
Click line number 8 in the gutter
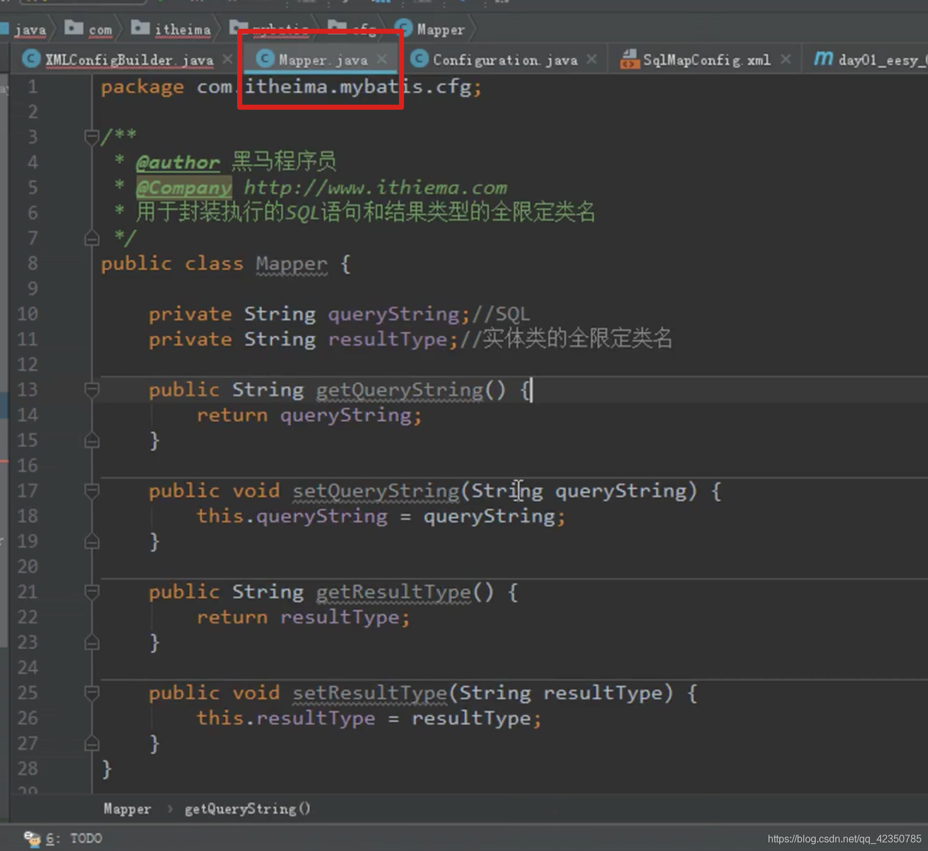(x=33, y=263)
